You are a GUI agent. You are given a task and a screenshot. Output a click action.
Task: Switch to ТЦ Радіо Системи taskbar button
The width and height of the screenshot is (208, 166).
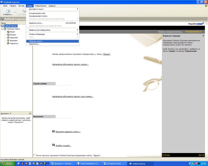click(114, 164)
